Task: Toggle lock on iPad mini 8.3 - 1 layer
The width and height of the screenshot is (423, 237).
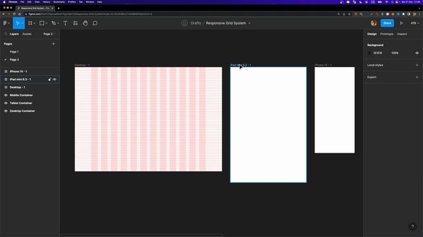Action: pos(50,79)
